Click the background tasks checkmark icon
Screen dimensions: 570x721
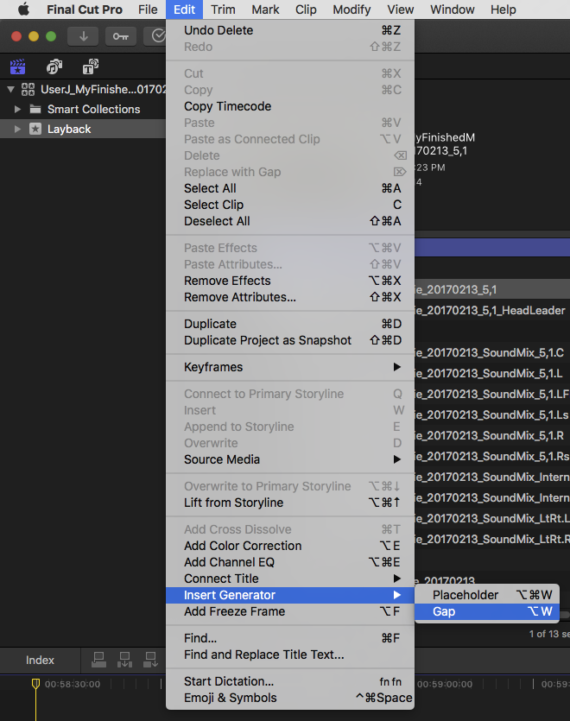click(x=157, y=36)
